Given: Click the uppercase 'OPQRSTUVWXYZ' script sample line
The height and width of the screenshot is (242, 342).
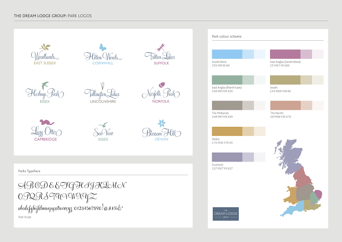Looking at the screenshot, I should 57,196.
